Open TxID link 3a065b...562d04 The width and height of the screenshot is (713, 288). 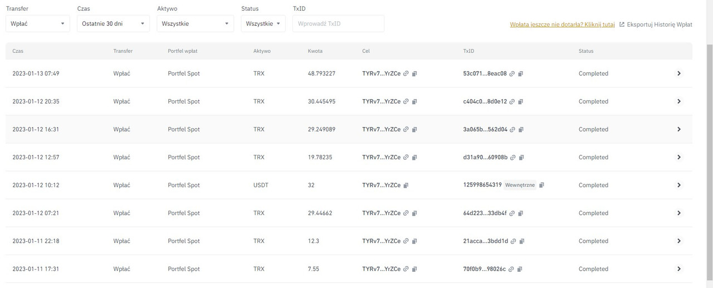tap(513, 129)
